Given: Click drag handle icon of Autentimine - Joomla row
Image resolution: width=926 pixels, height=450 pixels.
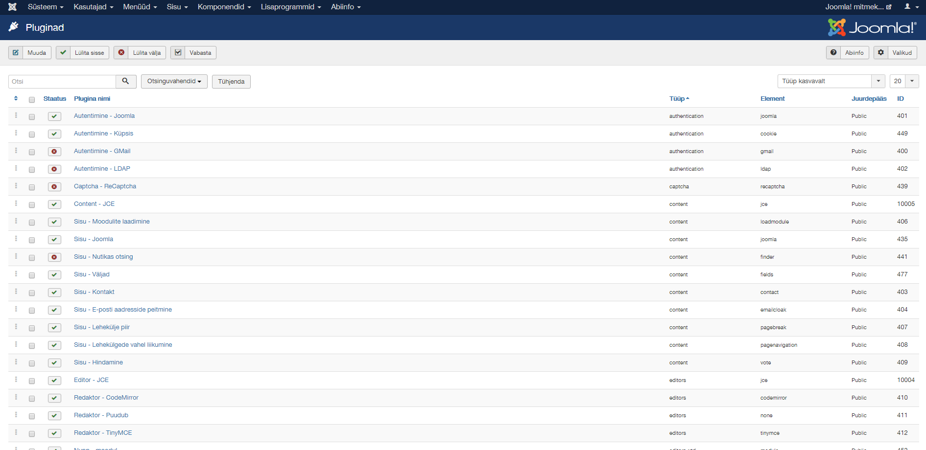Looking at the screenshot, I should (16, 115).
